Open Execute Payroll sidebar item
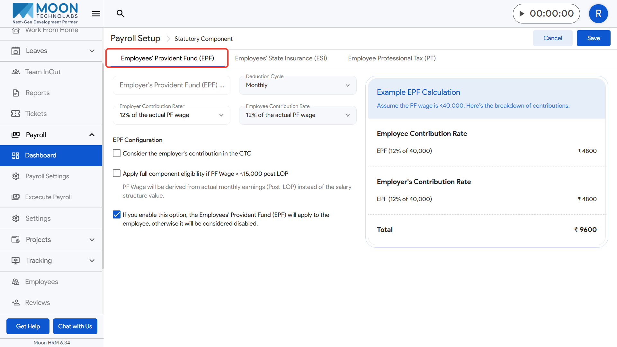Viewport: 617px width, 347px height. (x=48, y=197)
